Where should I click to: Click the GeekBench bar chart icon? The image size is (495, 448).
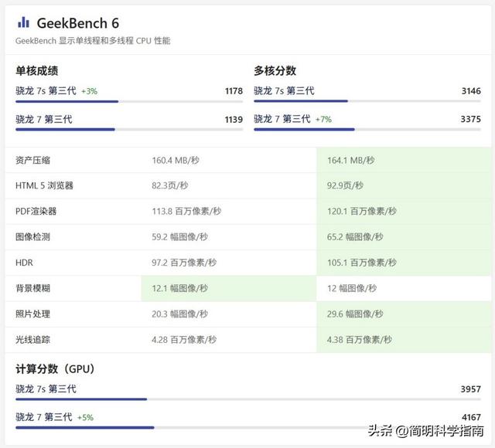tap(24, 22)
